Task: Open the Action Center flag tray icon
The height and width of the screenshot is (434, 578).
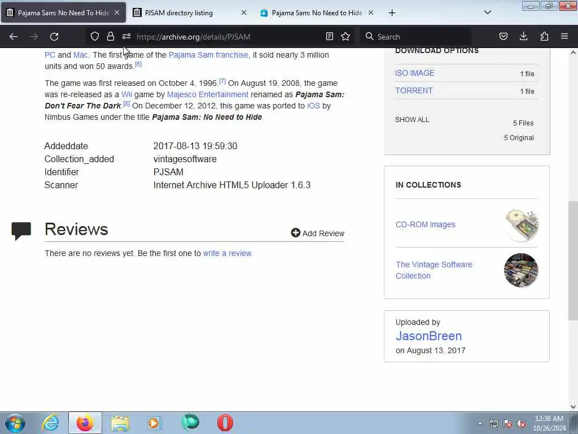Action: click(507, 424)
